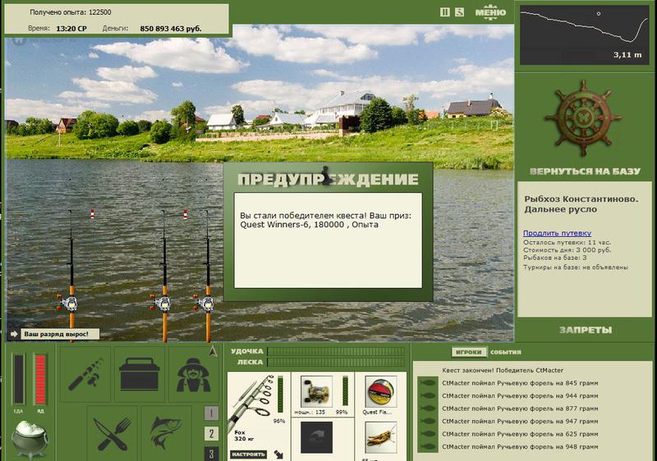
Task: Click the rightmost fishing rod in water
Action: click(208, 275)
